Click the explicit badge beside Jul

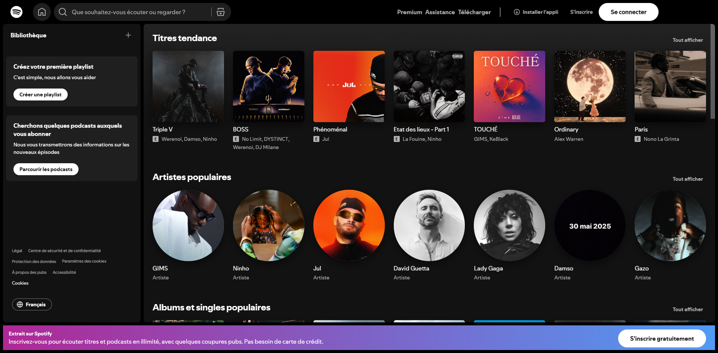coord(316,139)
